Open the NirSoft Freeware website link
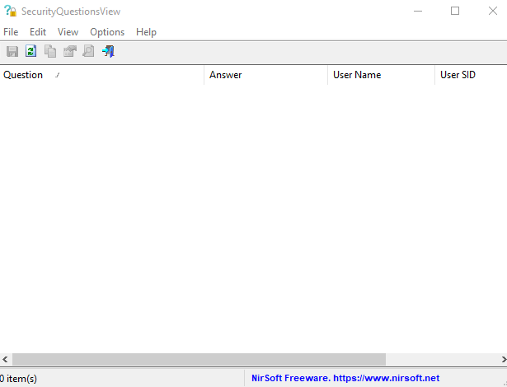 coord(345,378)
